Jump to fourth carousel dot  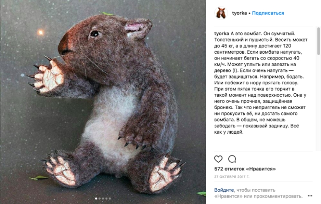(107, 199)
